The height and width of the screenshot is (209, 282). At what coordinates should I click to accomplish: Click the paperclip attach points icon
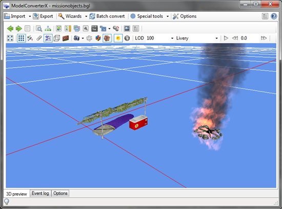[39, 38]
